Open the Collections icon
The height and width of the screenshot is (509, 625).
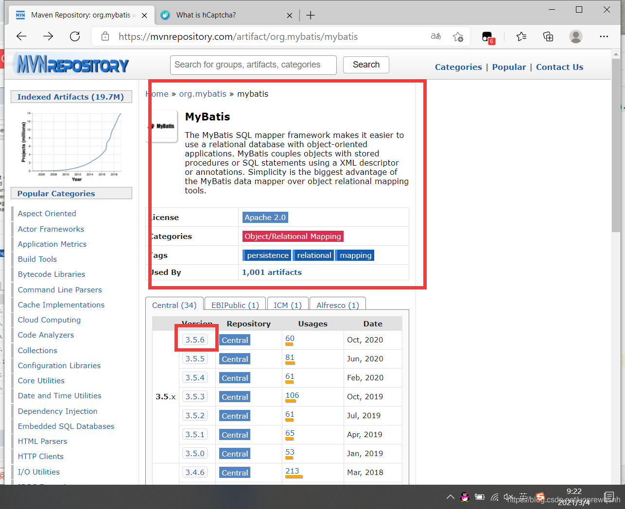point(548,36)
